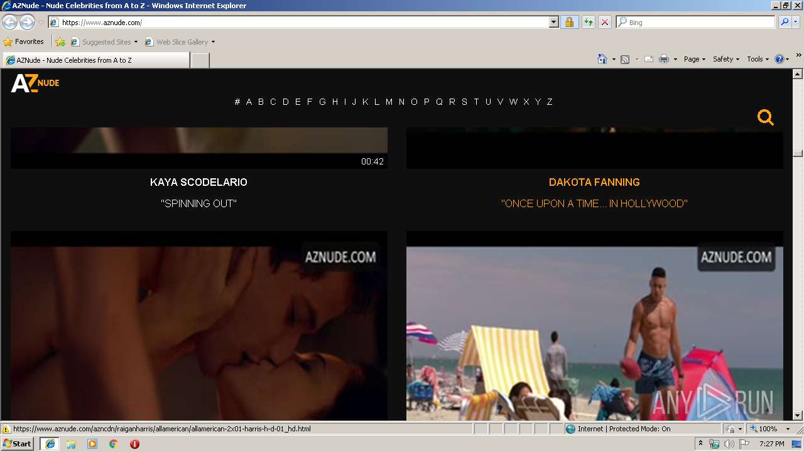
Task: Click the 00:42 duration video thumbnail
Action: coord(198,148)
